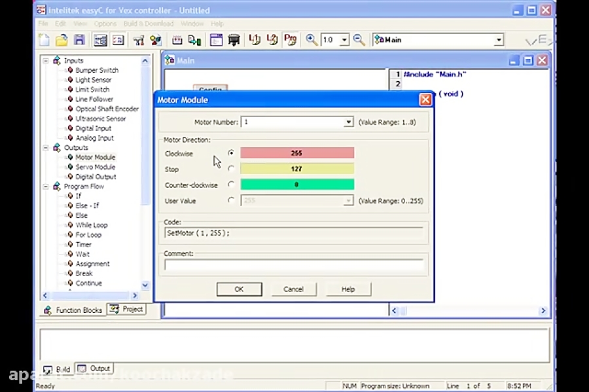
Task: Open the Motor Number dropdown
Action: 349,122
